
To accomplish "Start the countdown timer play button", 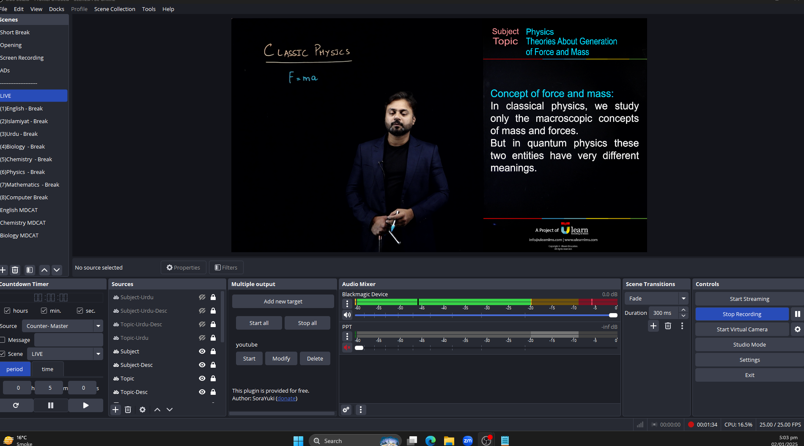I will pyautogui.click(x=86, y=405).
